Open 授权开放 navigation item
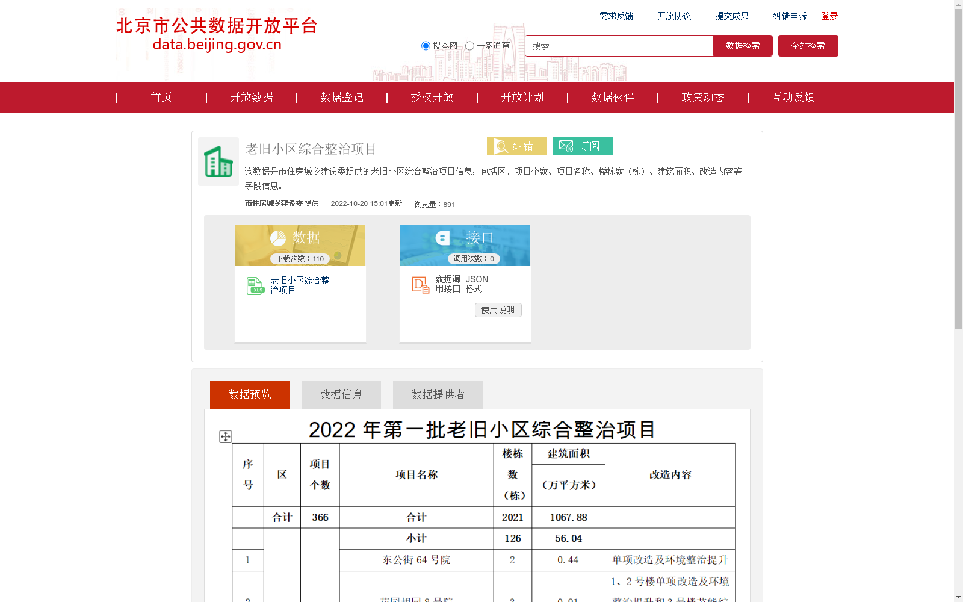The image size is (963, 602). 432,98
